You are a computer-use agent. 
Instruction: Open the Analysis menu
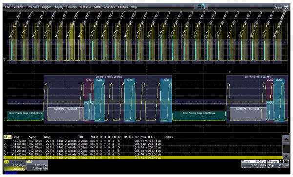pos(109,7)
